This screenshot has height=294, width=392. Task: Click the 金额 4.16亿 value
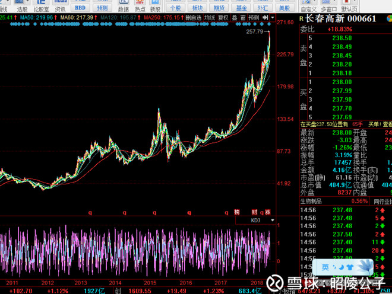342,170
